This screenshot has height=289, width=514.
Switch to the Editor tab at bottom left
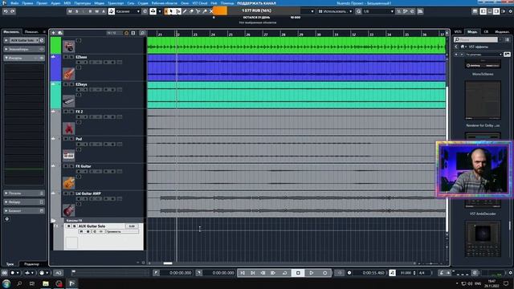[32, 264]
